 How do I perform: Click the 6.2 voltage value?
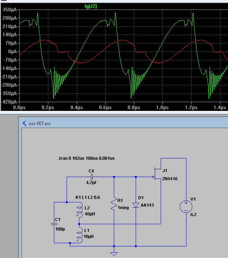point(193,215)
